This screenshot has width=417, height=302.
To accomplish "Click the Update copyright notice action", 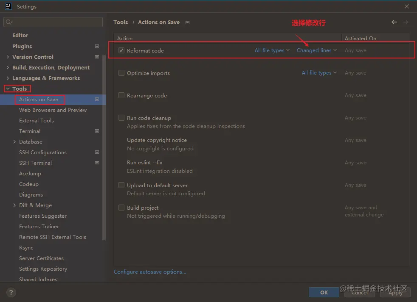I will 157,140.
